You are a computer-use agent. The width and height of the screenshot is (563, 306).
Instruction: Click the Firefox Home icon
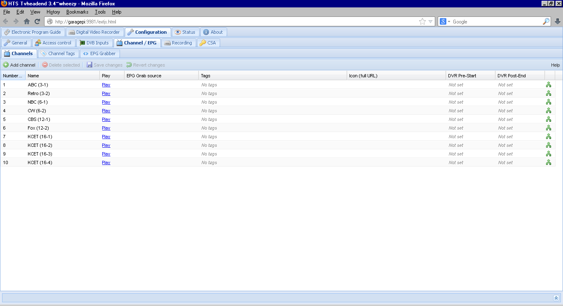tap(27, 21)
